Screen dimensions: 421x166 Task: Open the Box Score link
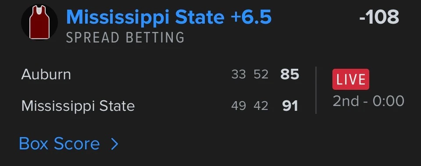click(59, 144)
